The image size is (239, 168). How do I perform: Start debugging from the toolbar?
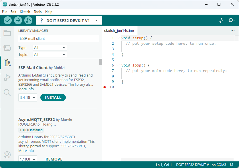pyautogui.click(x=28, y=20)
